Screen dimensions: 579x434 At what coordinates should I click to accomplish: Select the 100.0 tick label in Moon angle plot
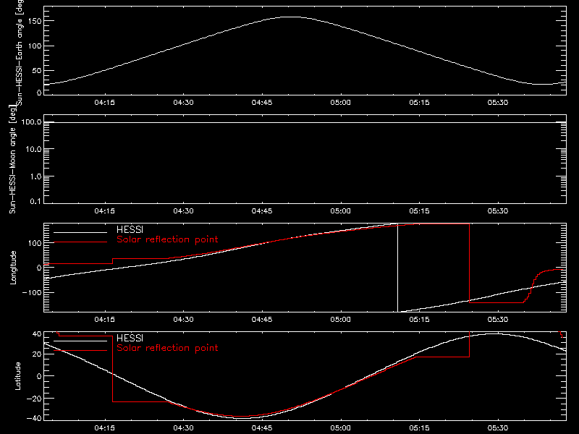pyautogui.click(x=31, y=122)
